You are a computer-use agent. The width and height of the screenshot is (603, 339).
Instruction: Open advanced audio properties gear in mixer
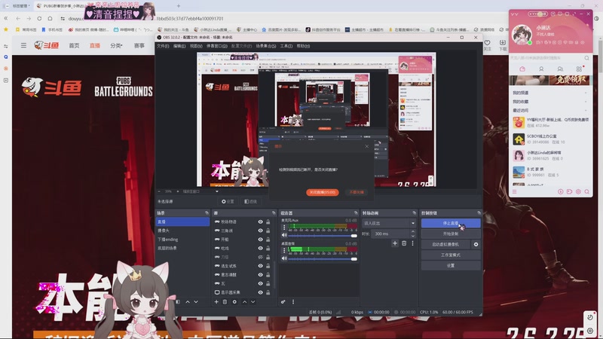coord(283,302)
